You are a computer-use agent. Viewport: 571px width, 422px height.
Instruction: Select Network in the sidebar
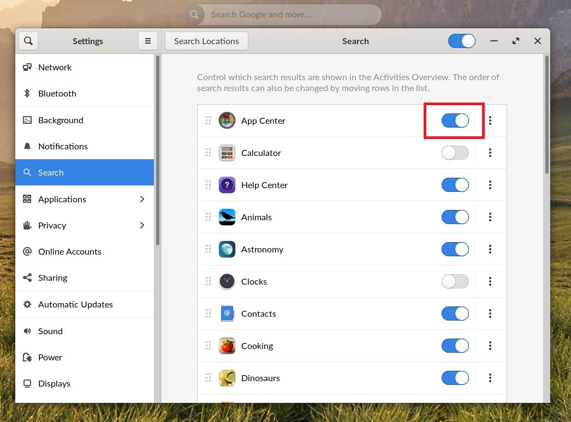85,67
